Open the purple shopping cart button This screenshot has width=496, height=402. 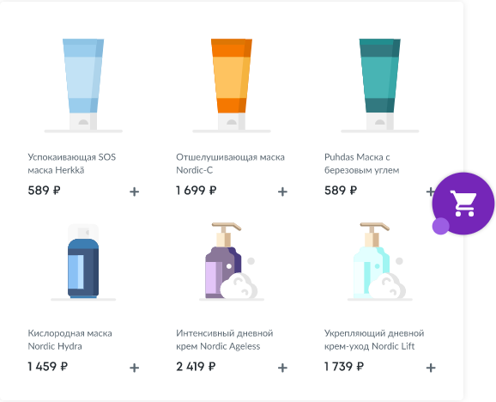pyautogui.click(x=463, y=204)
